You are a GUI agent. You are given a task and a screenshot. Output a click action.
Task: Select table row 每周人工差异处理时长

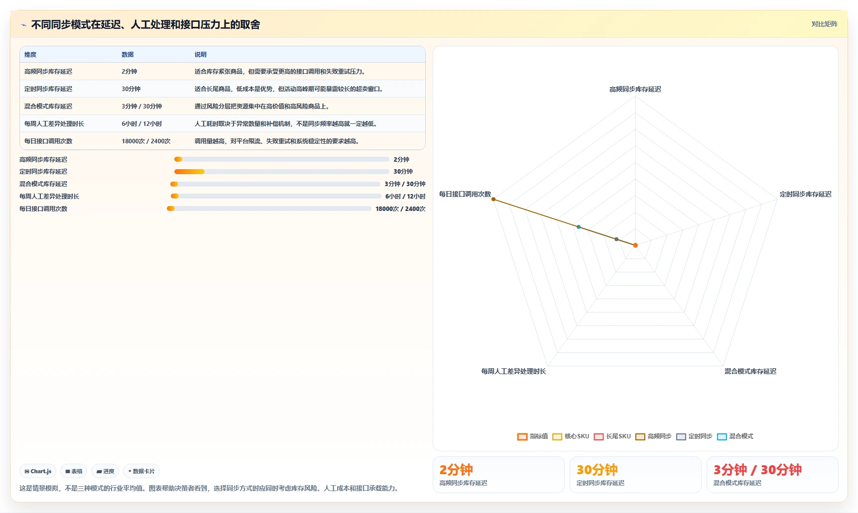tap(223, 124)
